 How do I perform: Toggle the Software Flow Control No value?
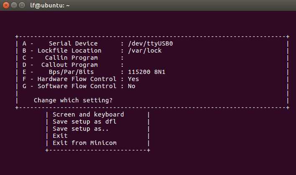click(x=132, y=86)
